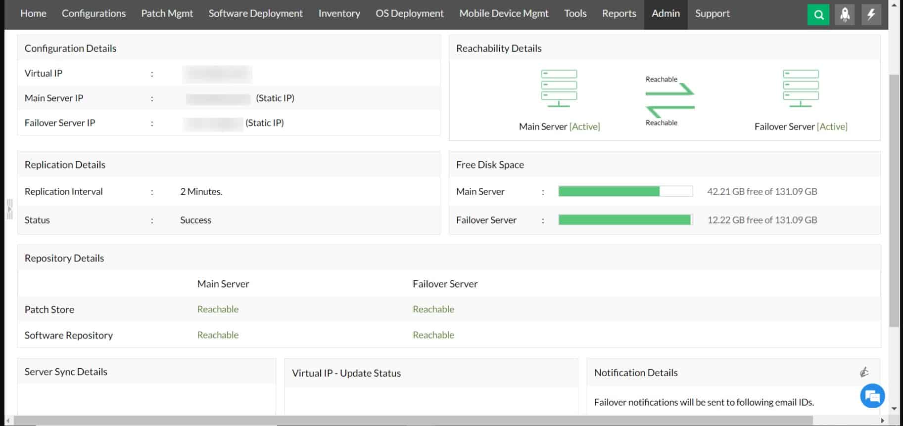Click Software Repository Main Server Reachable status
The image size is (903, 426).
coord(218,335)
